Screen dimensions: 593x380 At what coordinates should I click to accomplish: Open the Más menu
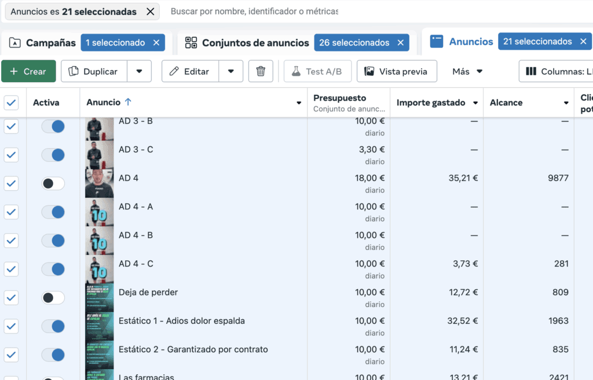pos(467,71)
